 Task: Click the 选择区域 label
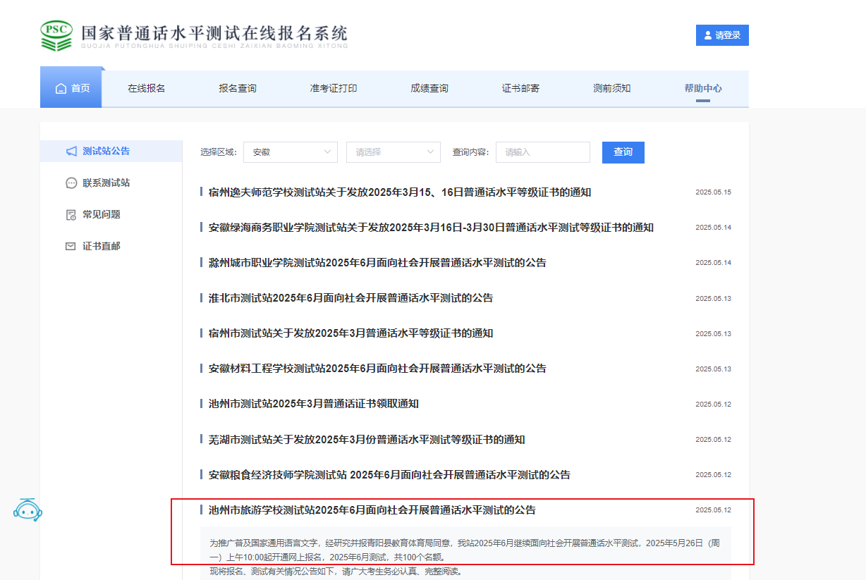(x=218, y=152)
